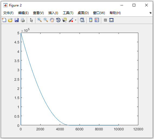Enable the Pan hand tool
The image size is (154, 139).
pyautogui.click(x=52, y=20)
